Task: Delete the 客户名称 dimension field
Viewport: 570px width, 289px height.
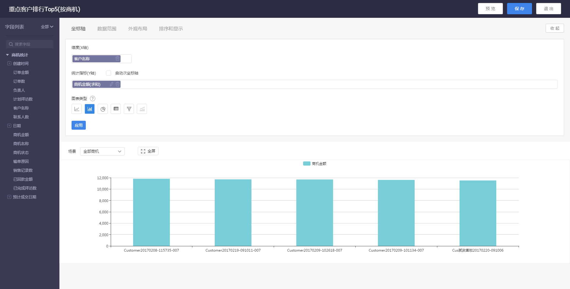Action: pyautogui.click(x=118, y=59)
